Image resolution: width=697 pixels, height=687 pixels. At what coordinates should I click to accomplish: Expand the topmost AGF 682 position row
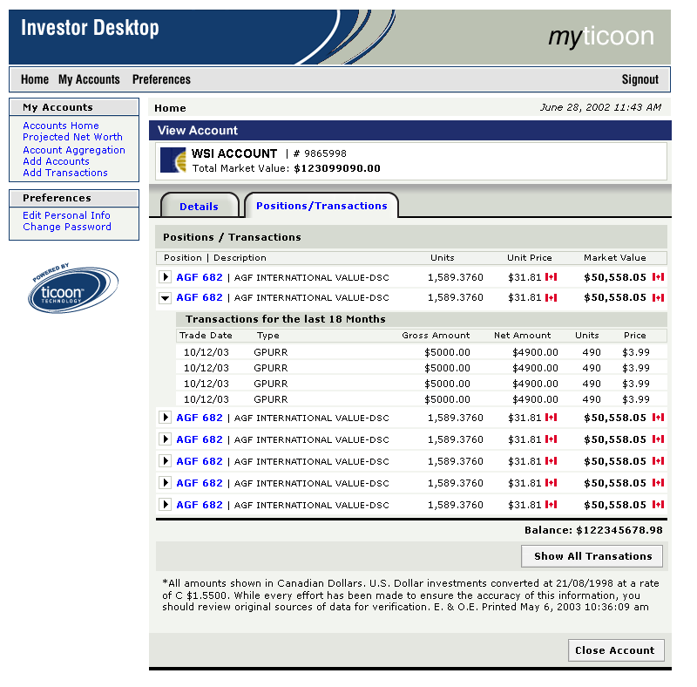166,276
